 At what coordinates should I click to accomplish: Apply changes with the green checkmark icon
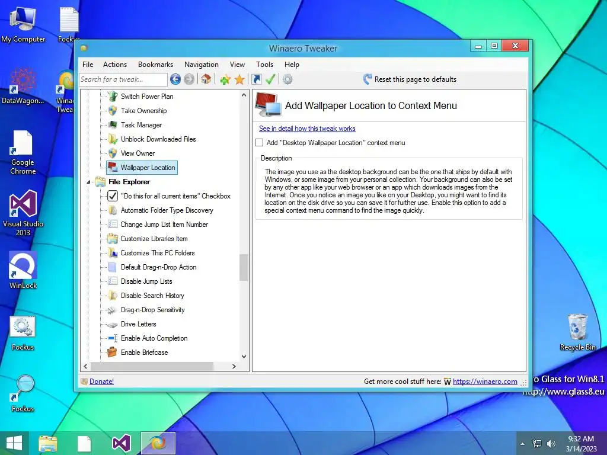270,79
